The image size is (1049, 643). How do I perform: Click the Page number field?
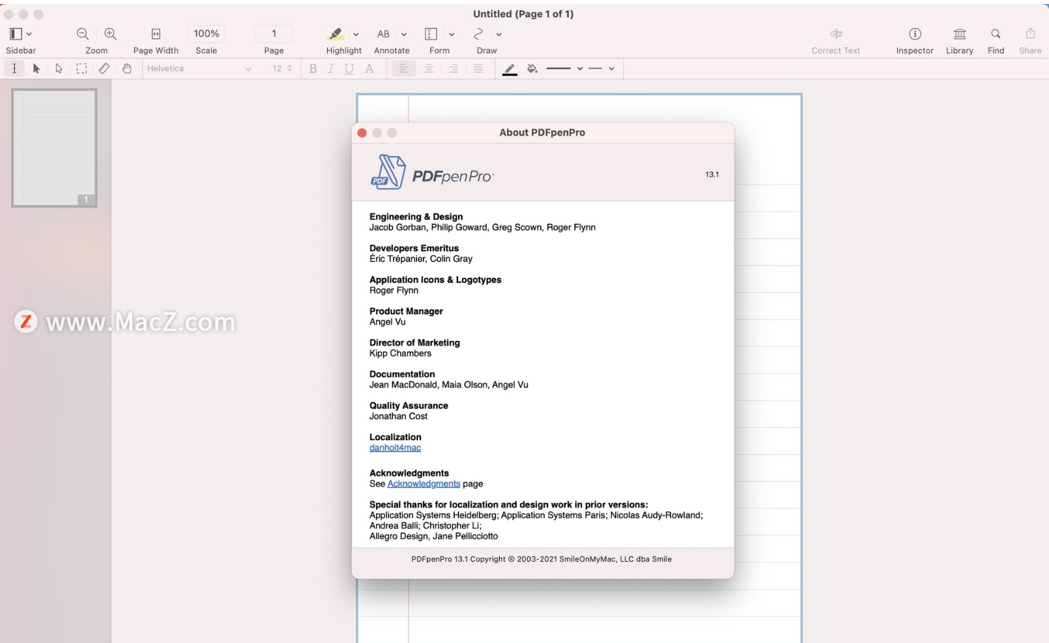[274, 34]
